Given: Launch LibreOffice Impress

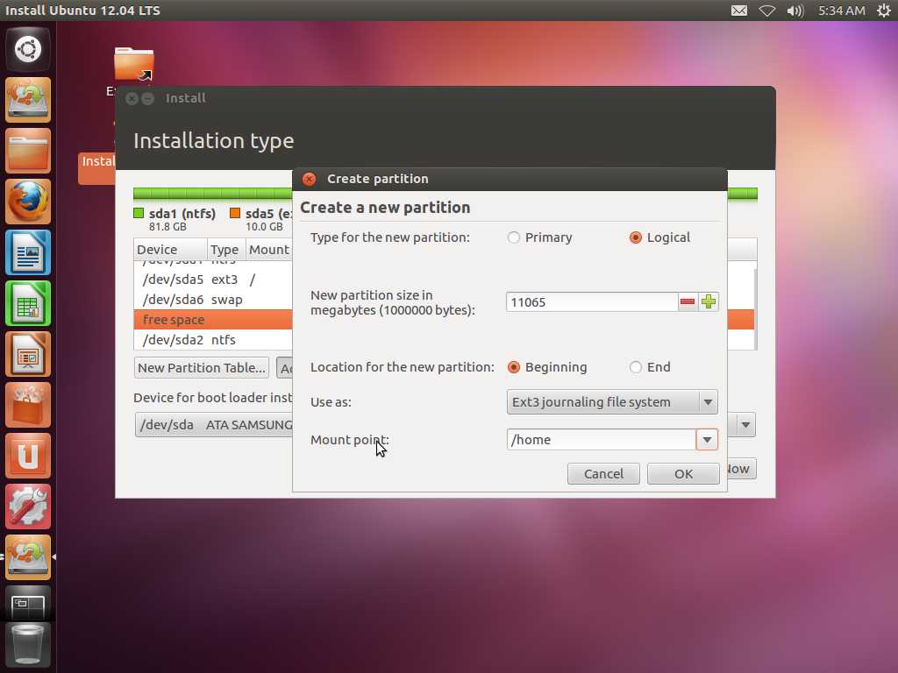Looking at the screenshot, I should click(x=27, y=354).
